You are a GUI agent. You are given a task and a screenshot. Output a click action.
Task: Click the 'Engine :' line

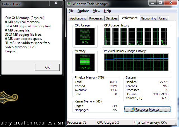click(11, 51)
